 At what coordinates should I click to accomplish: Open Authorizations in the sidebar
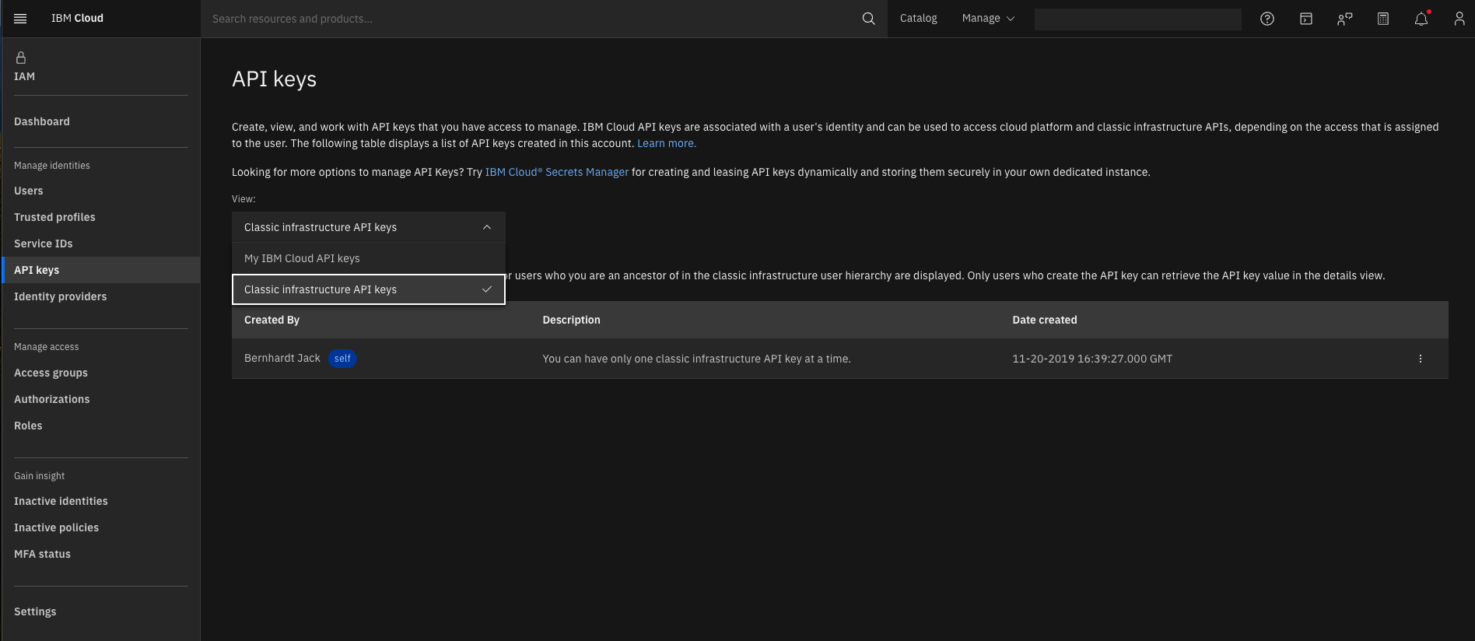52,399
